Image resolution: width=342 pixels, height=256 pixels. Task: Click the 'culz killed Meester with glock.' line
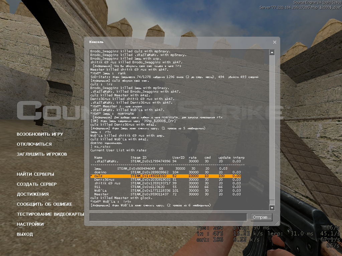(x=121, y=198)
